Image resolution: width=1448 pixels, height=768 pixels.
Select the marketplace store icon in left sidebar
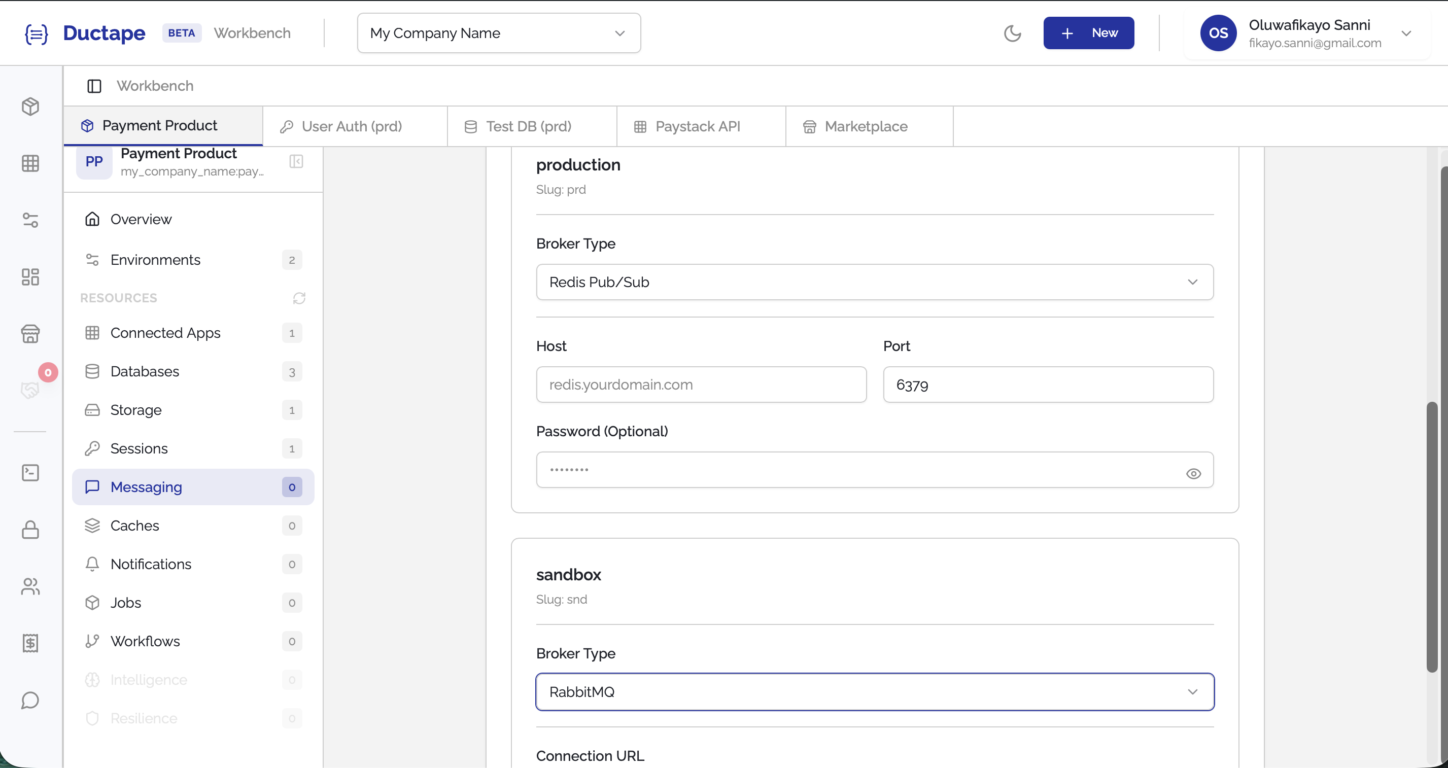(30, 334)
